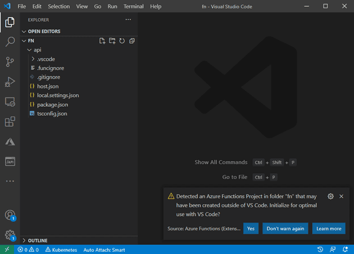
Task: Open the Search view
Action: 10,42
